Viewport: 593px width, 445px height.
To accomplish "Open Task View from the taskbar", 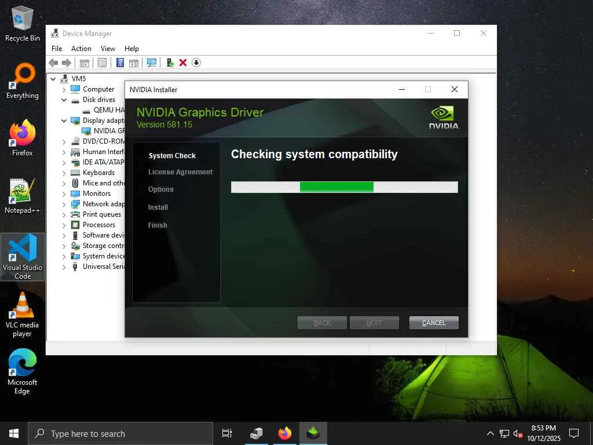I will [227, 433].
